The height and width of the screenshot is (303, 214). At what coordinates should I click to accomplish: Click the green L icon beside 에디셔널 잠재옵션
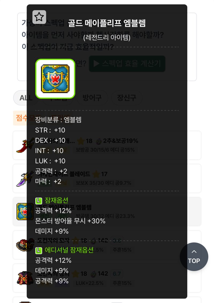39,250
